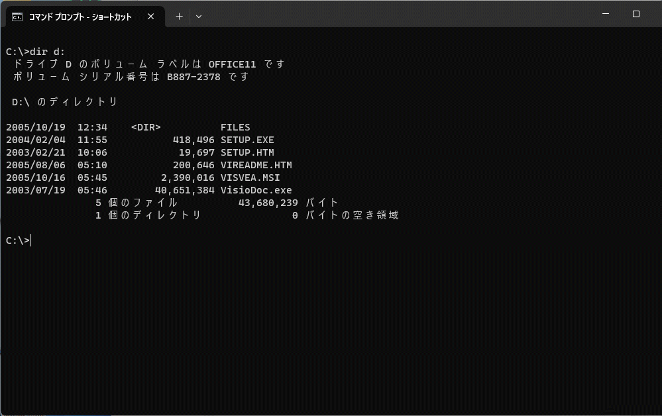Image resolution: width=662 pixels, height=416 pixels.
Task: Click the SETUP.EXE file name
Action: pyautogui.click(x=247, y=140)
